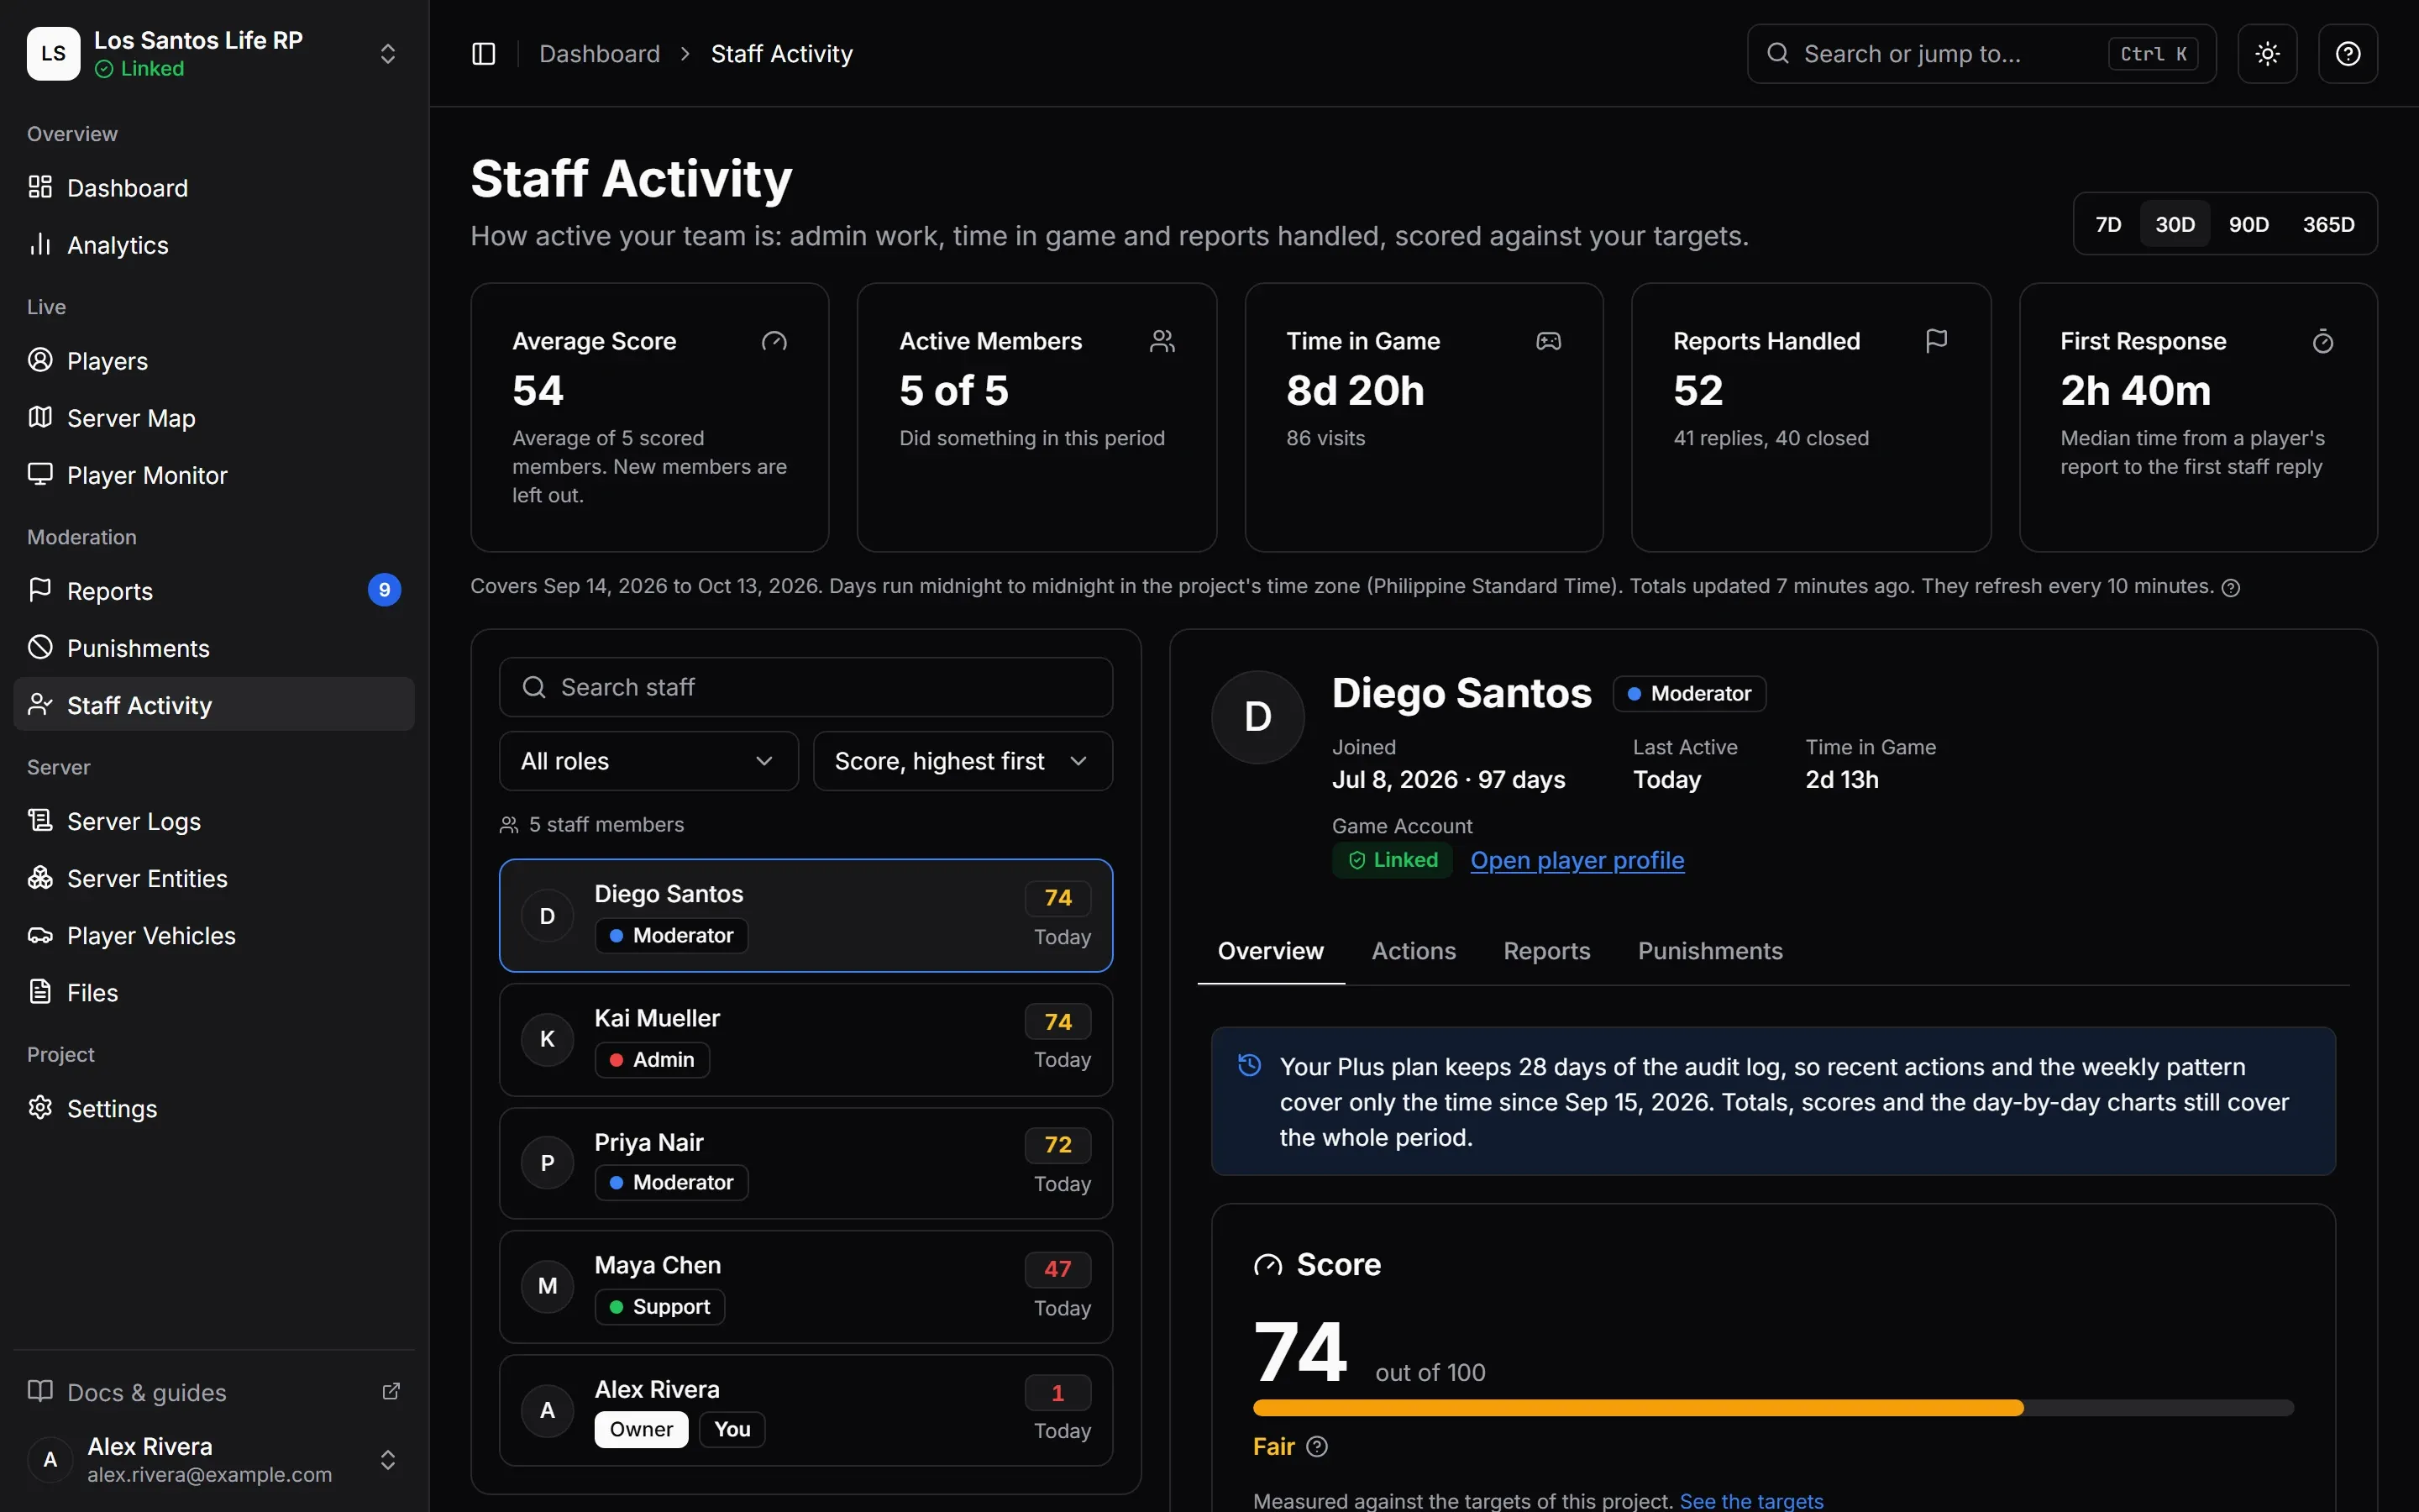
Task: Click Dashboard in the breadcrumb
Action: tap(599, 54)
